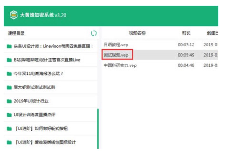Click folder icon for 头条UI设计师 course

pos(9,46)
